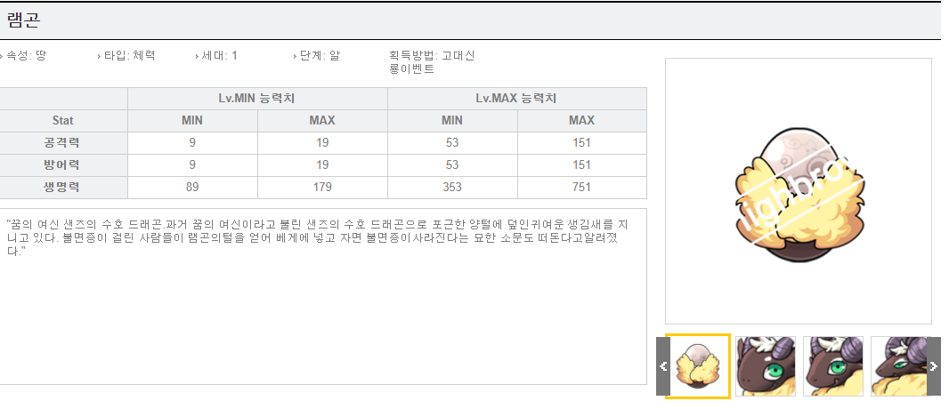Click the 방어력 row label
The height and width of the screenshot is (409, 949).
coord(63,165)
